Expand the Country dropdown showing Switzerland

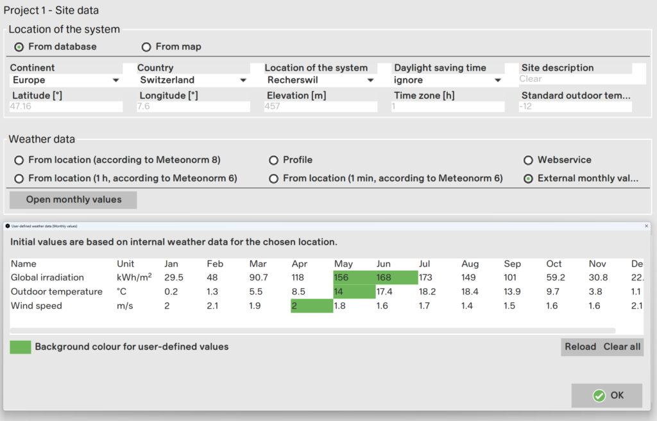tap(193, 80)
